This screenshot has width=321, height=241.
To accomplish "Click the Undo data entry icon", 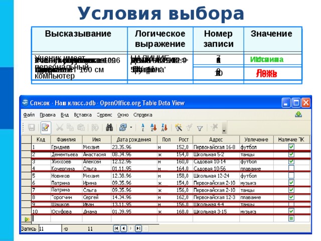I will click(95, 128).
